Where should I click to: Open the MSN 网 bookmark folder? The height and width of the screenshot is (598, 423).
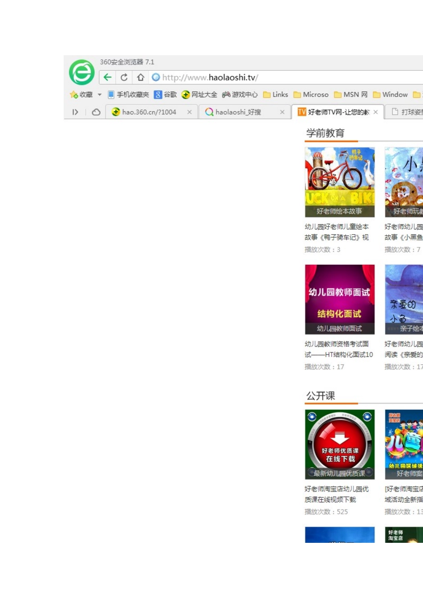pyautogui.click(x=351, y=95)
